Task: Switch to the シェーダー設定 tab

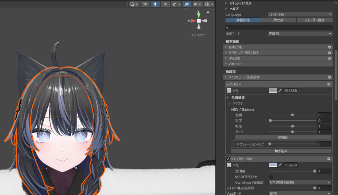Action: 314,20
